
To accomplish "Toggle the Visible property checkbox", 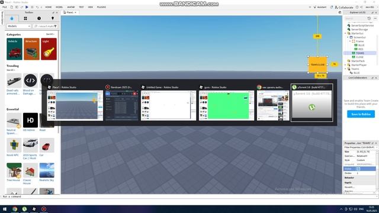I will pos(358,169).
